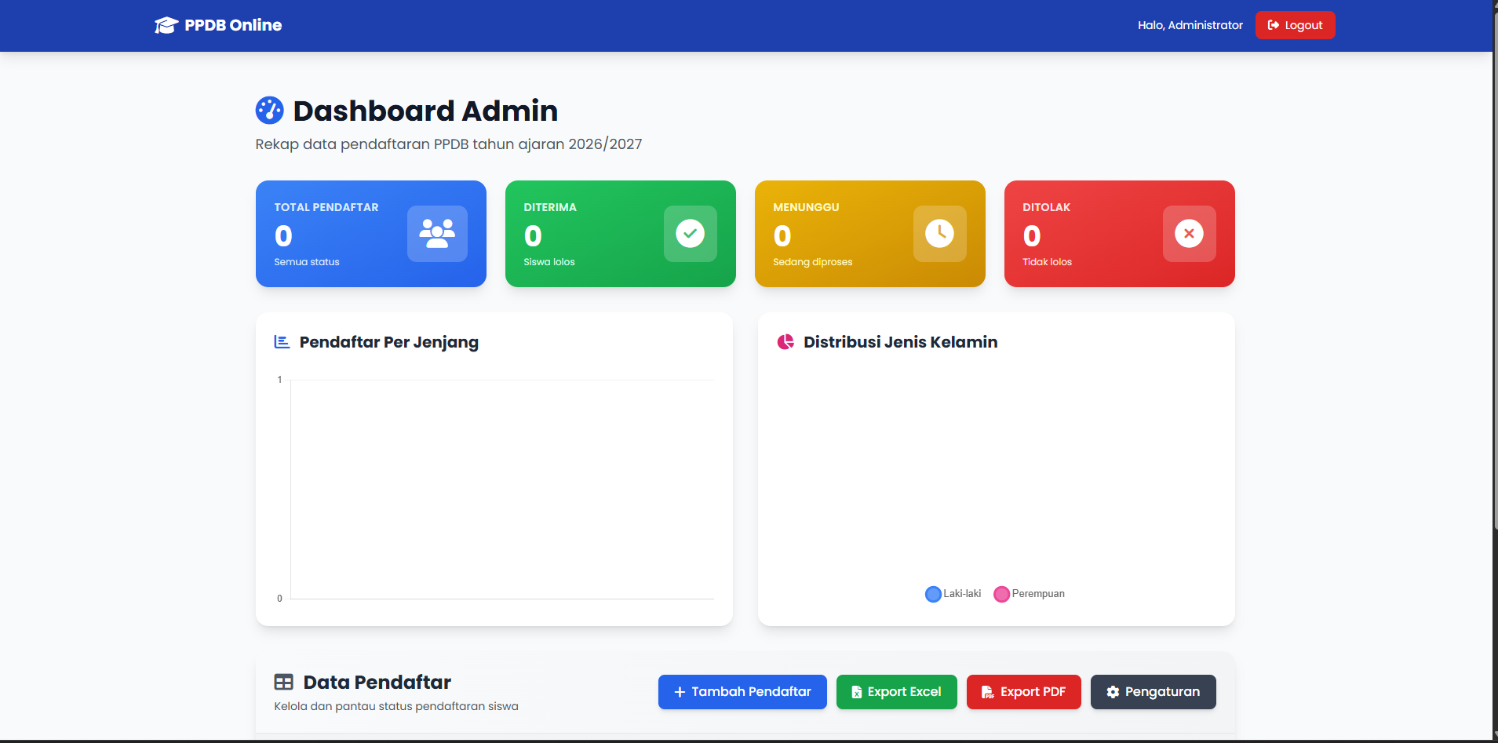Screen dimensions: 1498x743
Task: Click the checkmark icon on Diterima card
Action: point(689,233)
